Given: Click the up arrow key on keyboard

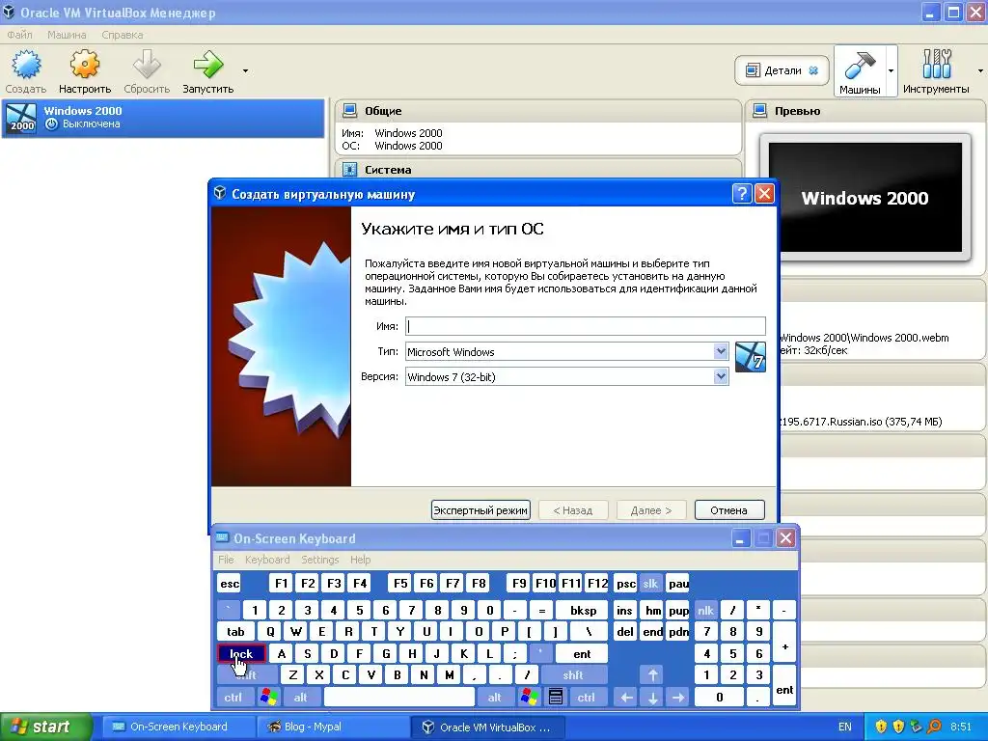Looking at the screenshot, I should pos(653,674).
